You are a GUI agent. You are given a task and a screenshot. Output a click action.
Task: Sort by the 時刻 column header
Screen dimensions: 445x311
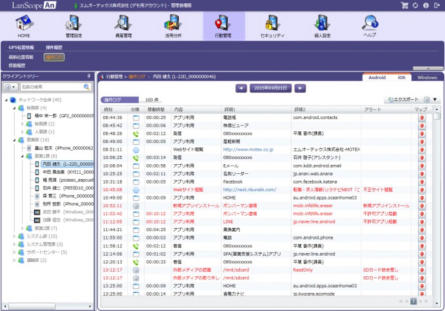(114, 109)
